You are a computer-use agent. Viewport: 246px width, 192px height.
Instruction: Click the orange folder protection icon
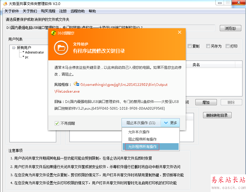click(x=61, y=48)
